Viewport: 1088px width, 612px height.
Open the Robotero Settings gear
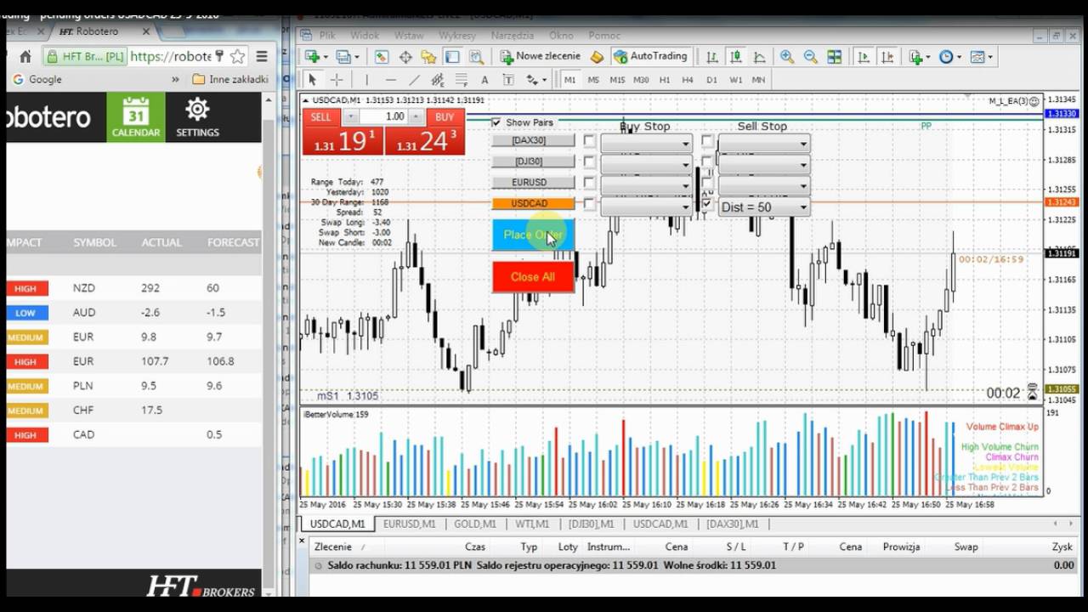pyautogui.click(x=197, y=117)
